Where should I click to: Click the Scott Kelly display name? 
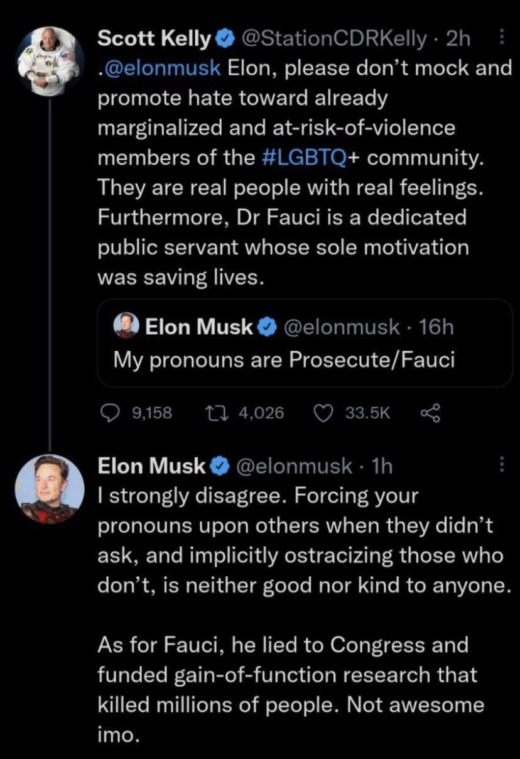154,40
